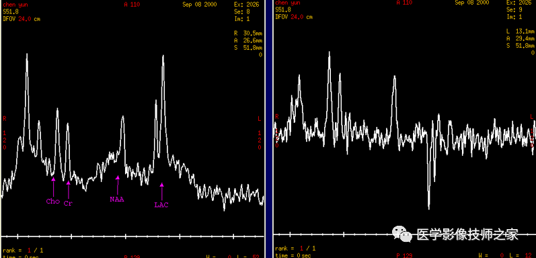Click the tall lactate peak in the left spectrum
Image resolution: width=536 pixels, height=258 pixels.
[163, 69]
